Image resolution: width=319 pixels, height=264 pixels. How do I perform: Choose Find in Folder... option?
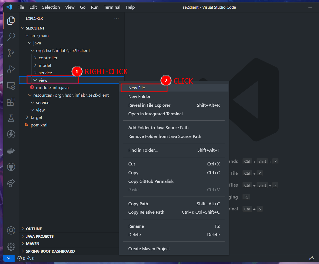click(x=174, y=150)
